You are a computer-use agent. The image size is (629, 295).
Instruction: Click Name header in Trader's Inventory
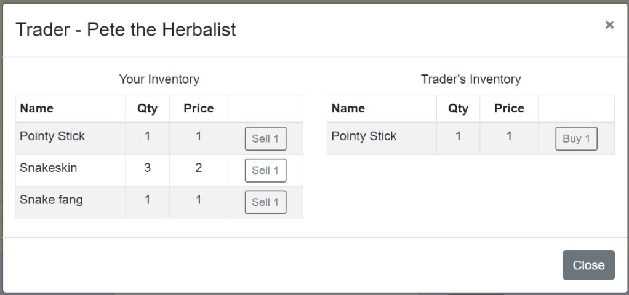tap(348, 109)
